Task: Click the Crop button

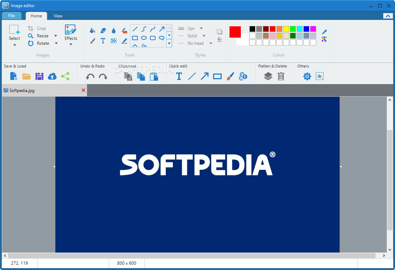Action: coord(37,28)
